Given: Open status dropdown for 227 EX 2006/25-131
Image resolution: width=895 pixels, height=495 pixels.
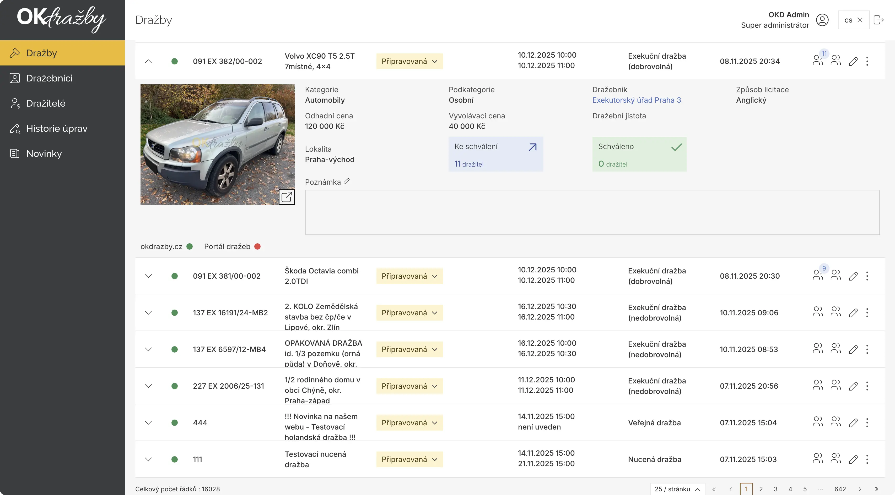Looking at the screenshot, I should (409, 386).
